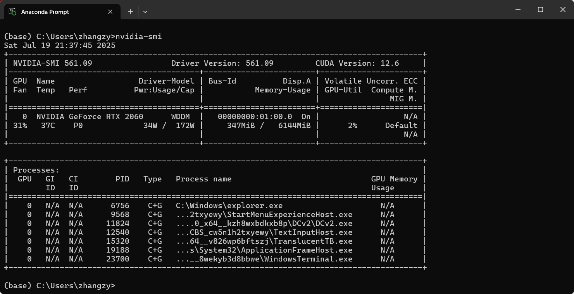The height and width of the screenshot is (294, 574).
Task: Click the 2% GPU utilization value
Action: click(353, 125)
